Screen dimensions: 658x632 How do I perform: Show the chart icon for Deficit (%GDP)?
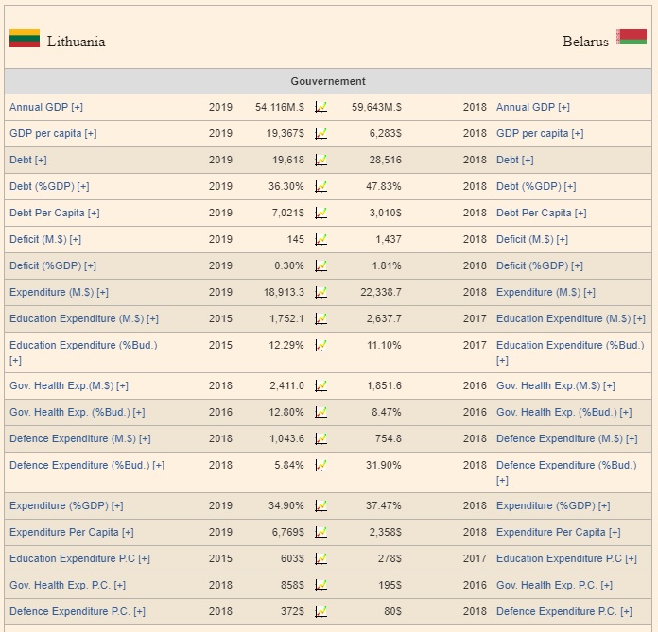coord(321,265)
